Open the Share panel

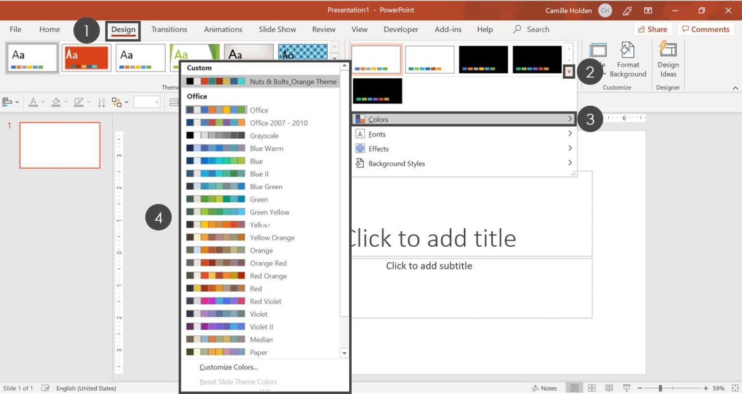click(x=653, y=29)
